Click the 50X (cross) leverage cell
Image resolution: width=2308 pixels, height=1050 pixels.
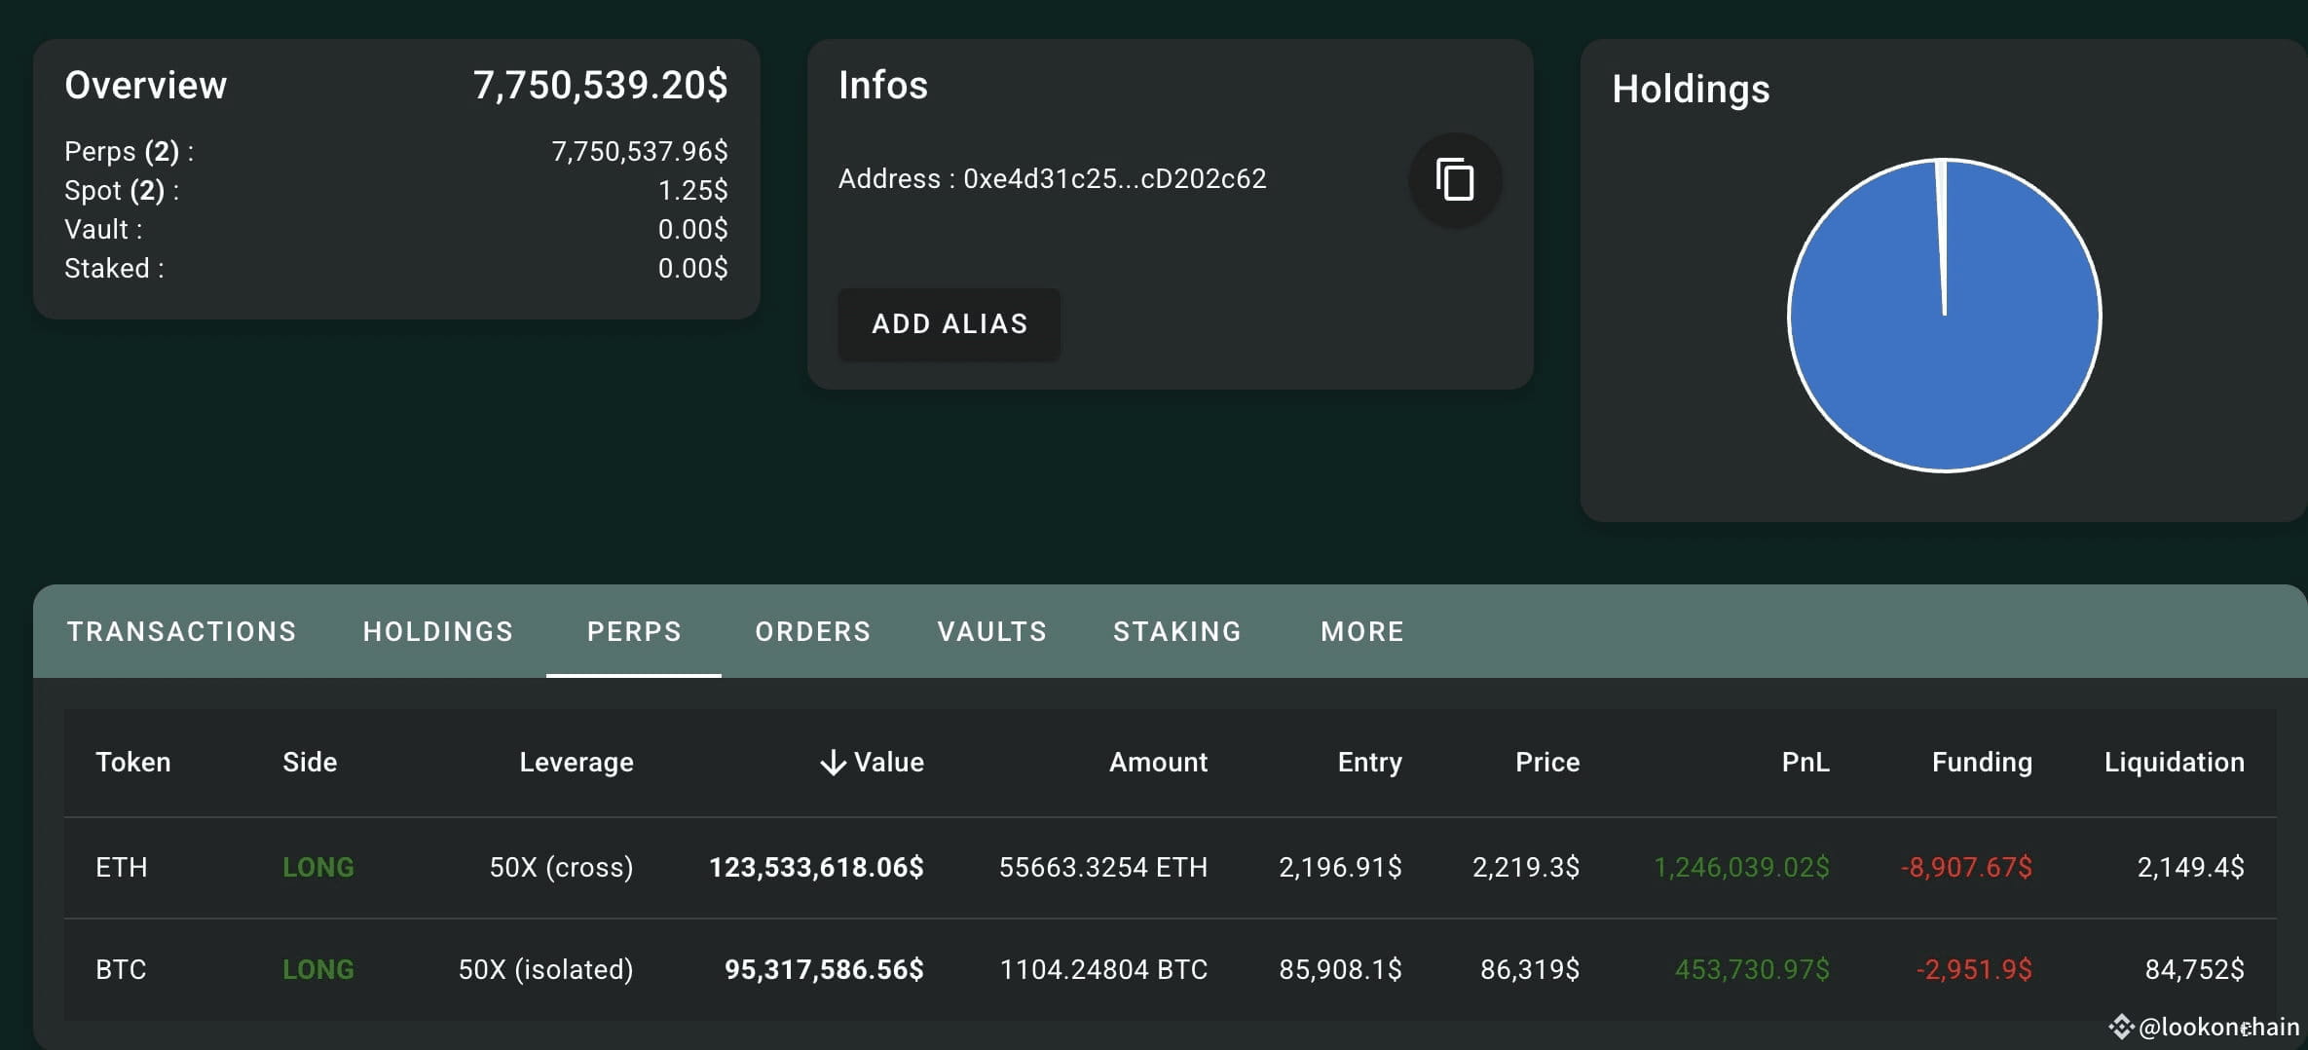[561, 867]
